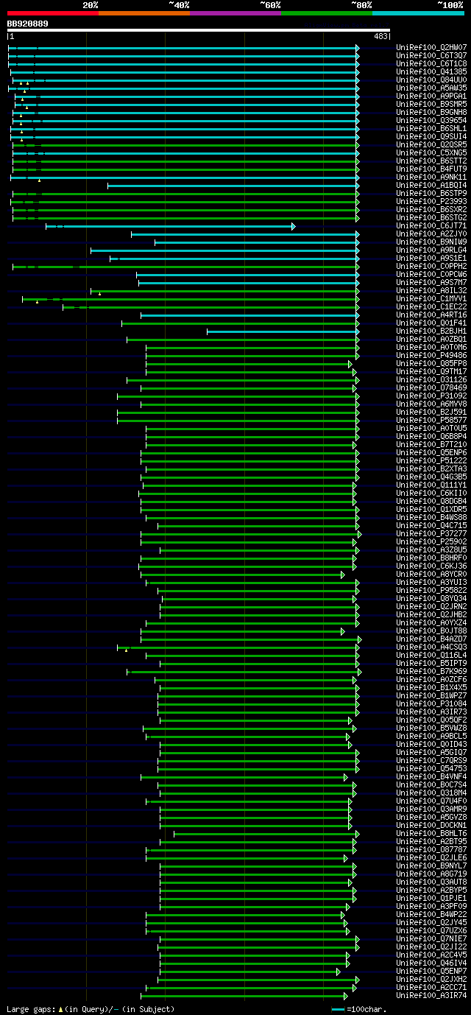Image resolution: width=471 pixels, height=1015 pixels.
Task: Select the UniRef100_P49486 label
Action: coord(431,355)
